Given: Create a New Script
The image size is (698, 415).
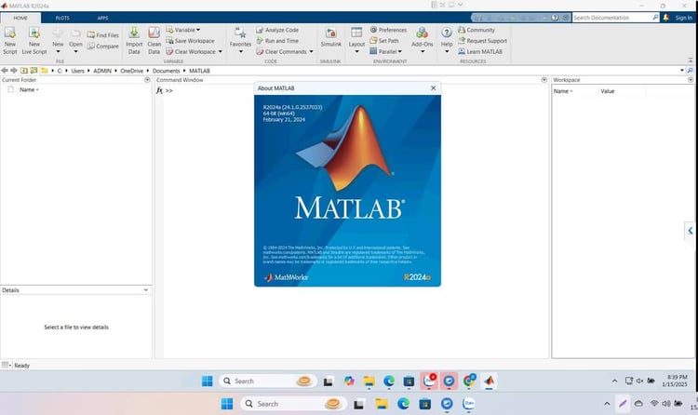Looking at the screenshot, I should 10,40.
